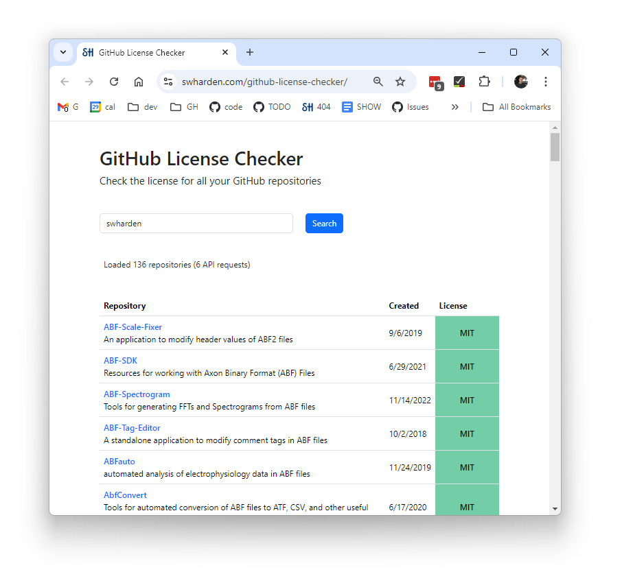This screenshot has width=622, height=583.
Task: Open the SHOW document bookmark
Action: [x=361, y=107]
